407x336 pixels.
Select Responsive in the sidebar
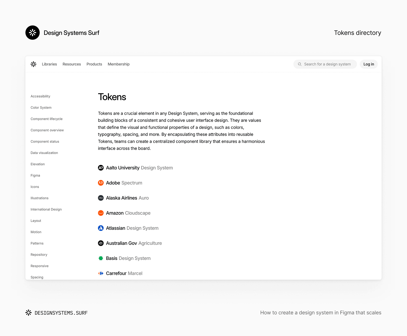pyautogui.click(x=39, y=266)
